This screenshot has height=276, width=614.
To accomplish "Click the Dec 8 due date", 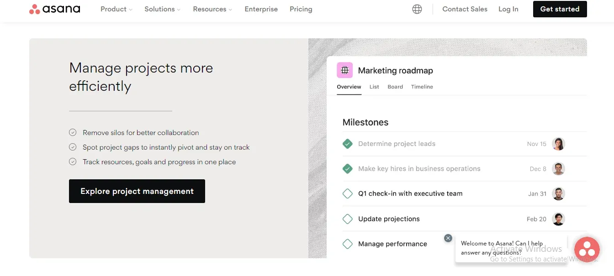I will 538,169.
